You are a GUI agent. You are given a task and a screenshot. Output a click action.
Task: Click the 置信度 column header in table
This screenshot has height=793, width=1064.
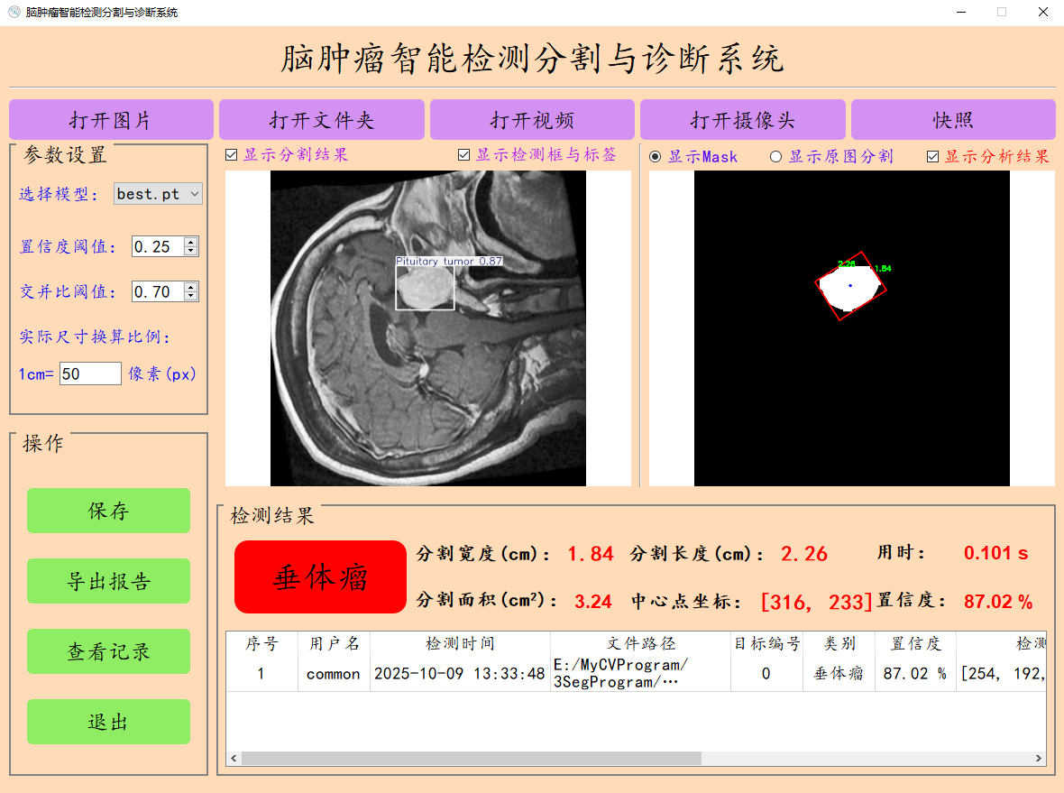click(x=915, y=643)
